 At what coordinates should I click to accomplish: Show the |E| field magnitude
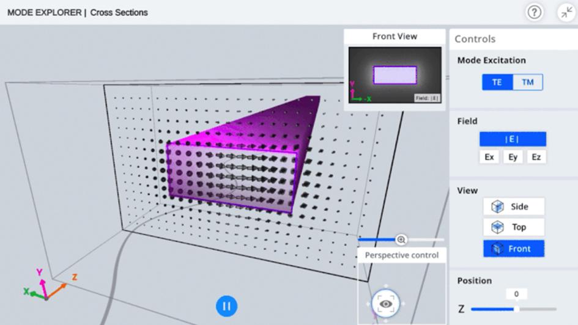pos(513,139)
